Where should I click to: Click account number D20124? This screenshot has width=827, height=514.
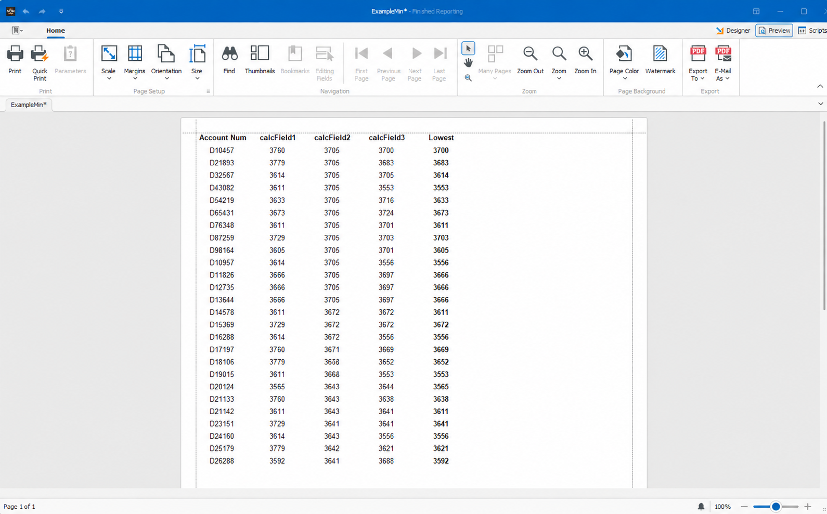click(222, 387)
